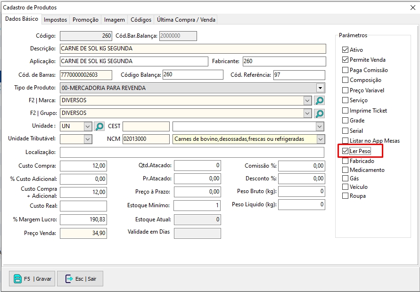The height and width of the screenshot is (292, 420).
Task: Click the magnifier icon beside Marca field
Action: pos(320,101)
